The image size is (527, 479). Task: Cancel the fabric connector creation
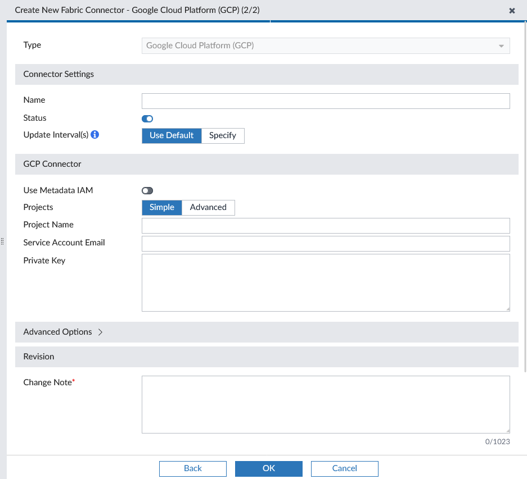coord(344,468)
